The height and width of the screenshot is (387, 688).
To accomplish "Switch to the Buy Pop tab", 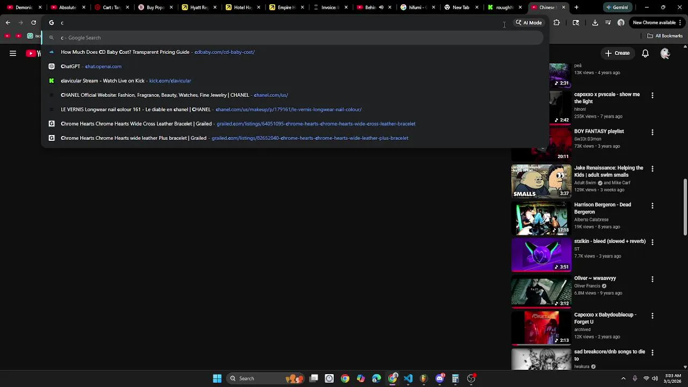I will point(155,8).
